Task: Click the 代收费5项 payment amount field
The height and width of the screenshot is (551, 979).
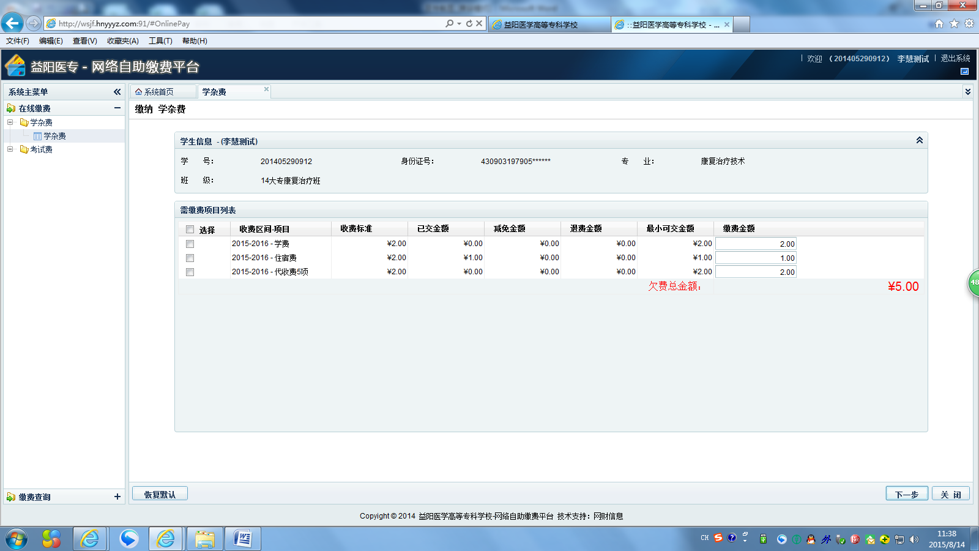Action: point(756,272)
